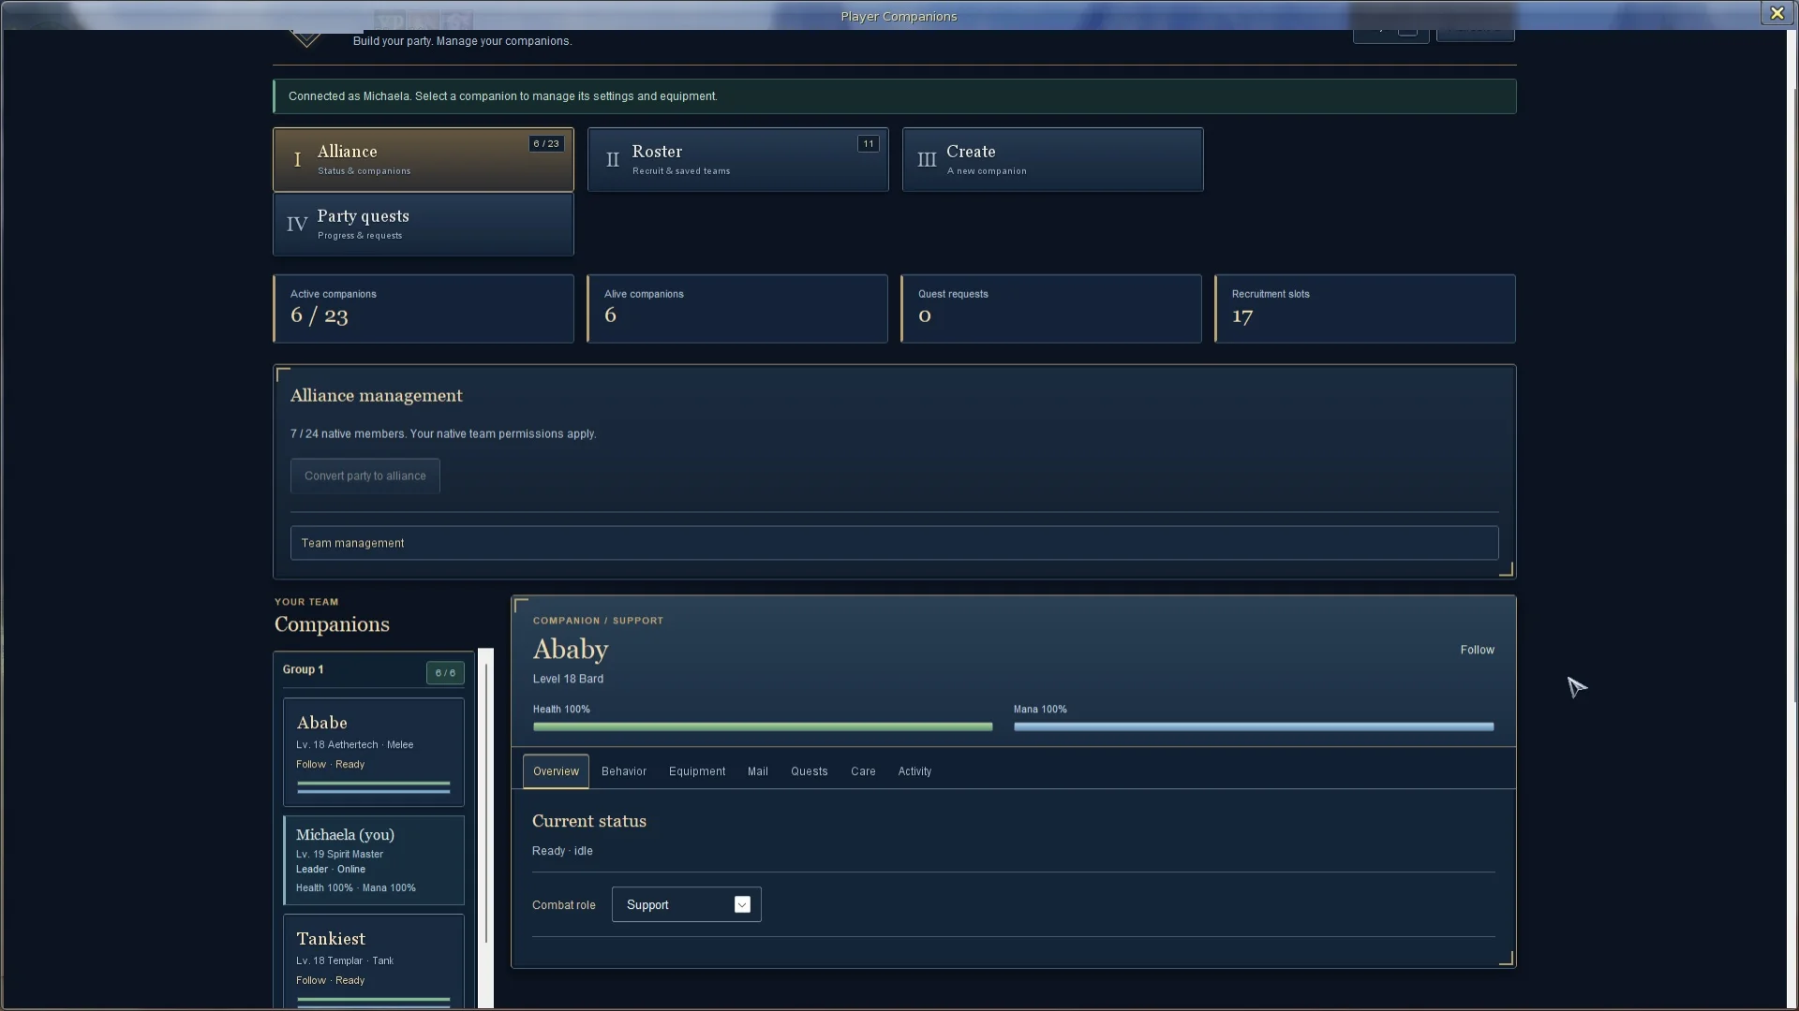1799x1011 pixels.
Task: Select the Michaela (you) card
Action: (373, 860)
